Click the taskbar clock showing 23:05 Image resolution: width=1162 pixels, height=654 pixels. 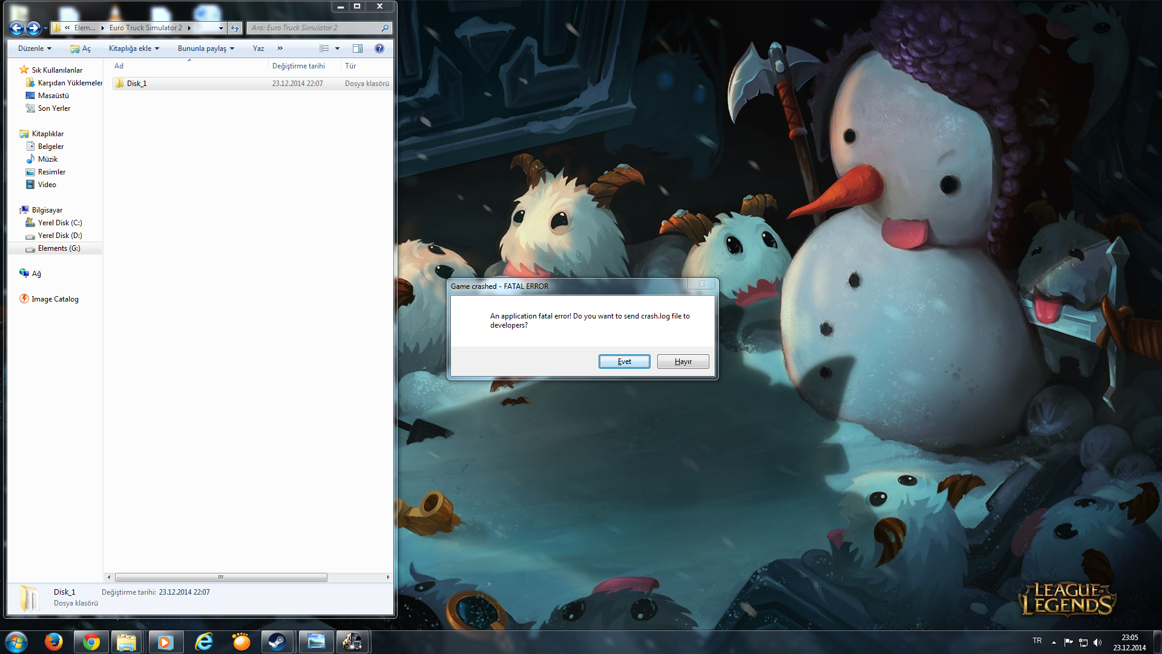(1129, 642)
